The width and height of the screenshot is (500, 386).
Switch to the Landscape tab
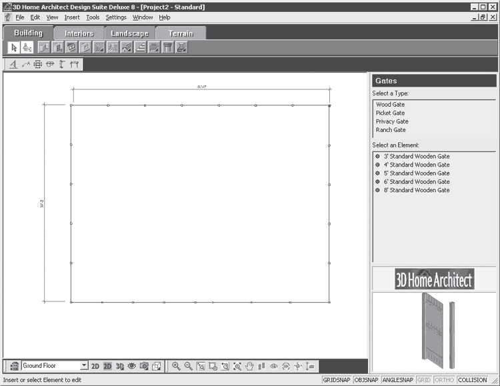click(130, 33)
